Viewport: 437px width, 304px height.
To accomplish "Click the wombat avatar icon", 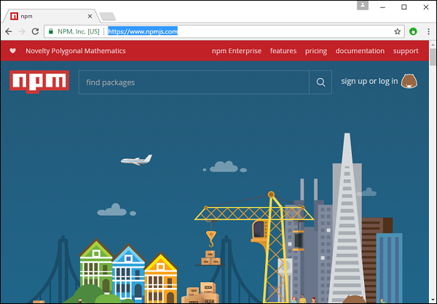I will click(409, 81).
